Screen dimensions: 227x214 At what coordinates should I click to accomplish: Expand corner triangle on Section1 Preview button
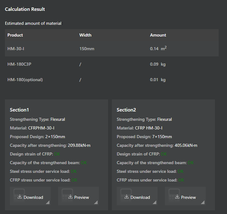(96, 203)
